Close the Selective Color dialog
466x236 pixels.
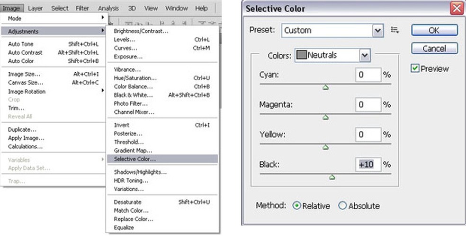click(x=457, y=8)
